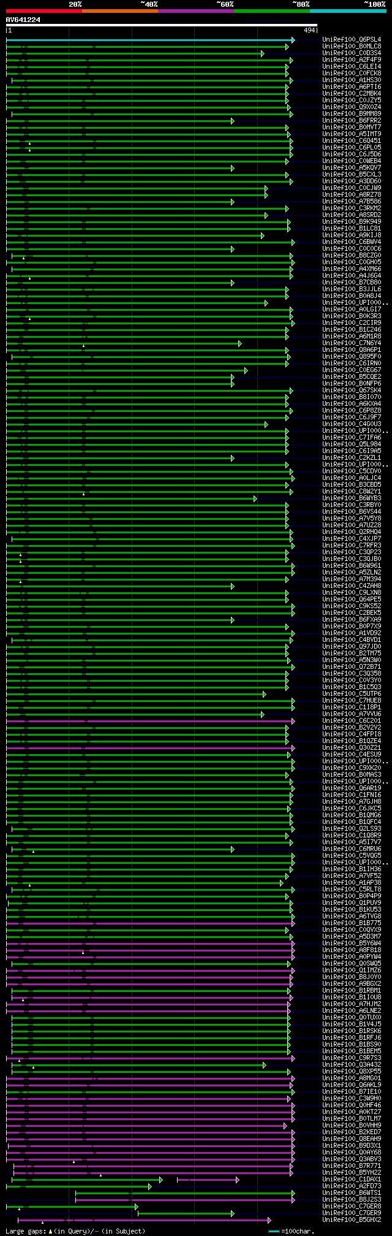This screenshot has width=392, height=1236.
Task: Open hit UniRef100_C6LEI4
Action: (352, 66)
